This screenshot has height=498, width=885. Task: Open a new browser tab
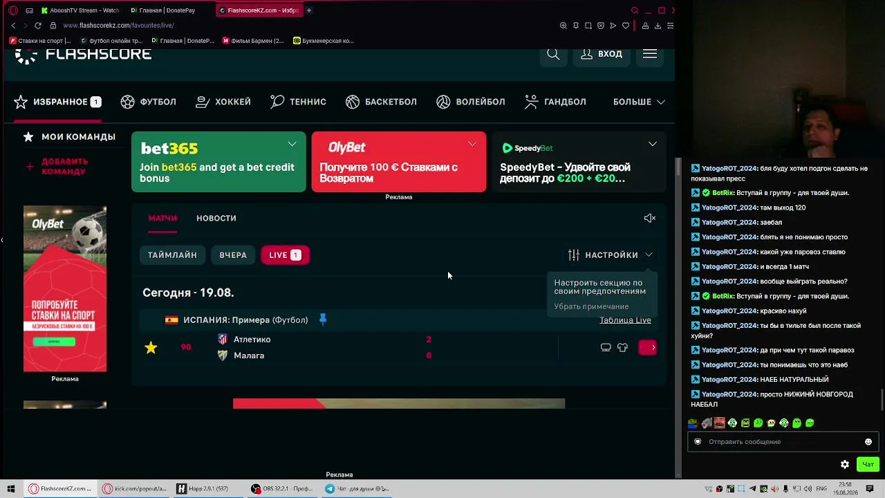309,10
